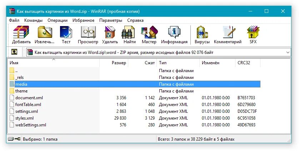
Task: Click the 29 830 size value
Action: tap(120, 118)
